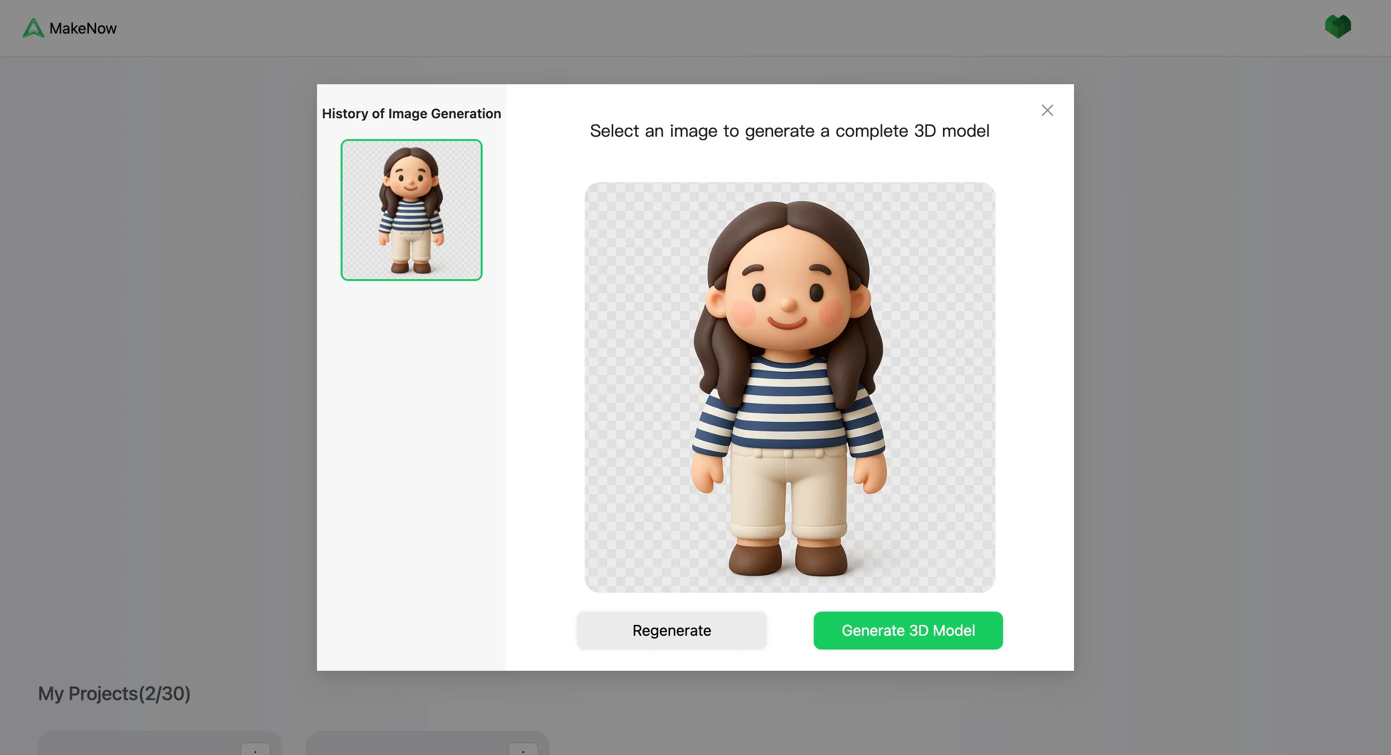Click Generate 3D Model

[908, 630]
